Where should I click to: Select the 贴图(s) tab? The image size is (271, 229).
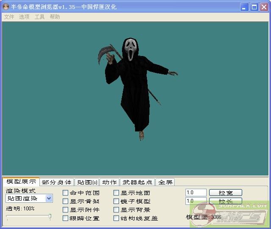(x=86, y=182)
